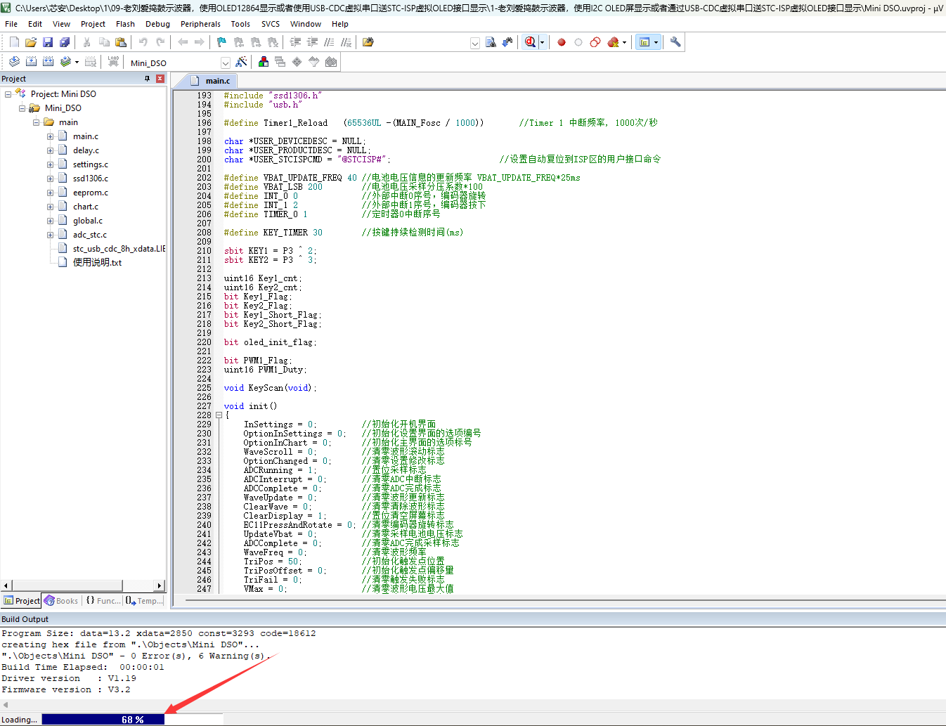Click the Manage Project Items icon
The width and height of the screenshot is (946, 726).
click(x=264, y=62)
